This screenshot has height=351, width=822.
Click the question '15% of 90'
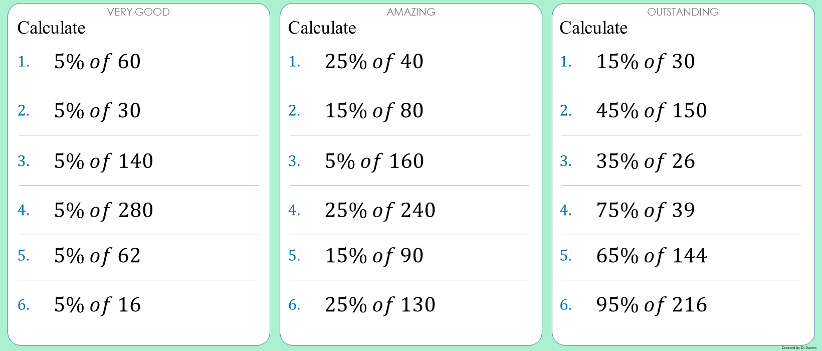[x=374, y=256]
